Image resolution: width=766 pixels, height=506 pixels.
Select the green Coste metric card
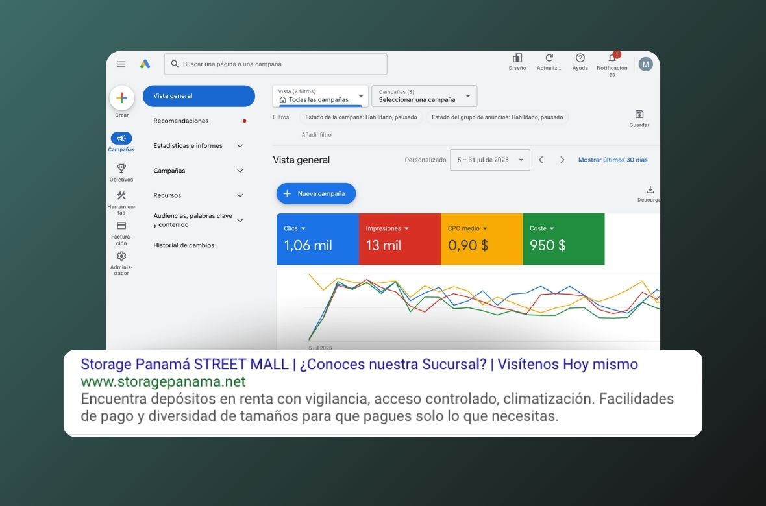pyautogui.click(x=563, y=239)
